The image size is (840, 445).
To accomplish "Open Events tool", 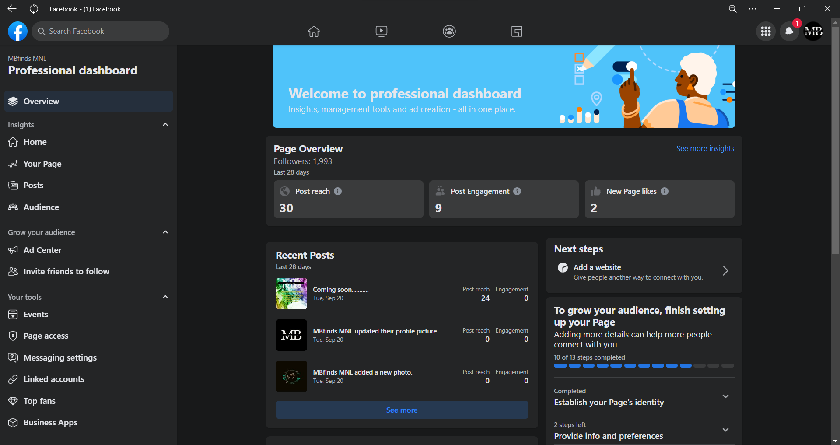I will pos(88,314).
